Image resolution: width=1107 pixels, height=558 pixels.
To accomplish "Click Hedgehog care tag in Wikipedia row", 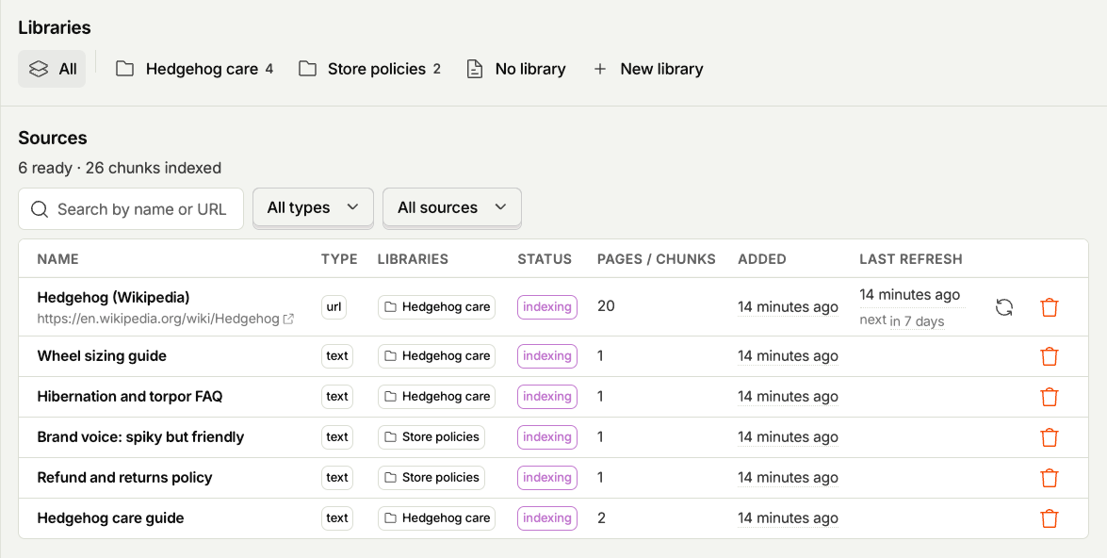I will click(x=436, y=307).
